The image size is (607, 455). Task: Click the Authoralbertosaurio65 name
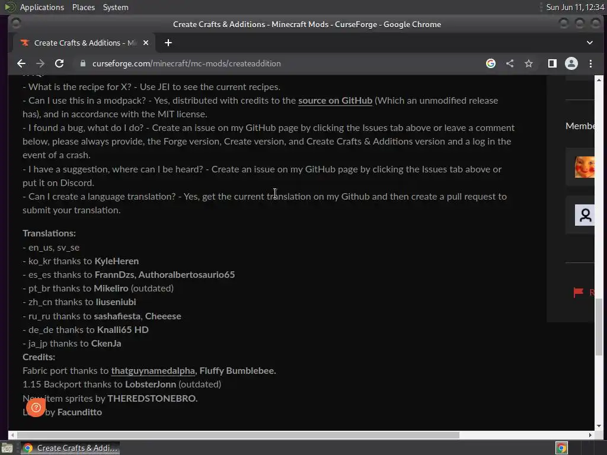tap(187, 275)
